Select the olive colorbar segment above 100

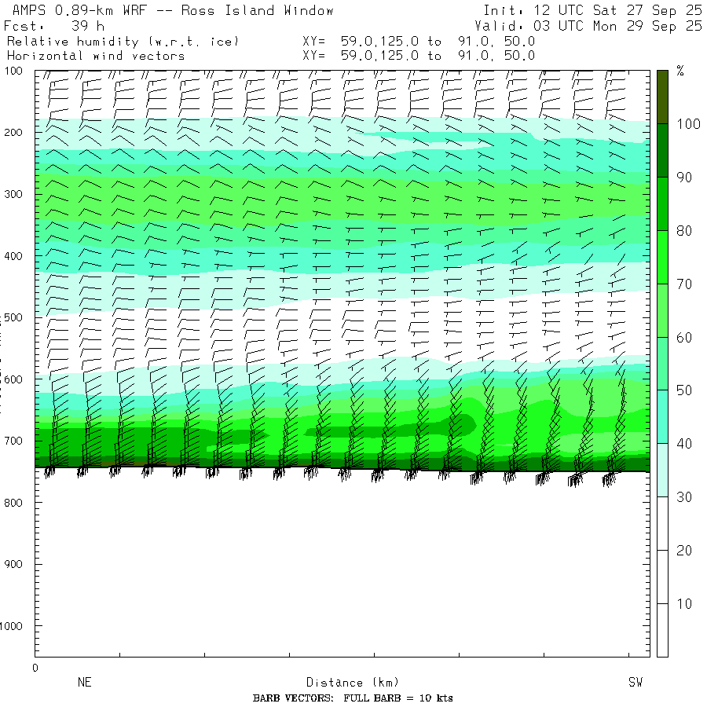click(x=662, y=97)
